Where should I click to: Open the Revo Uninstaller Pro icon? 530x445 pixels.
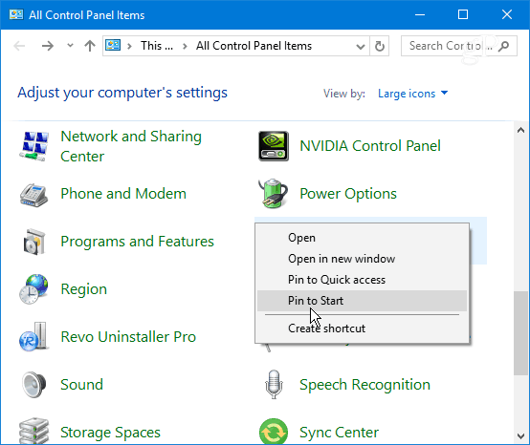point(33,337)
